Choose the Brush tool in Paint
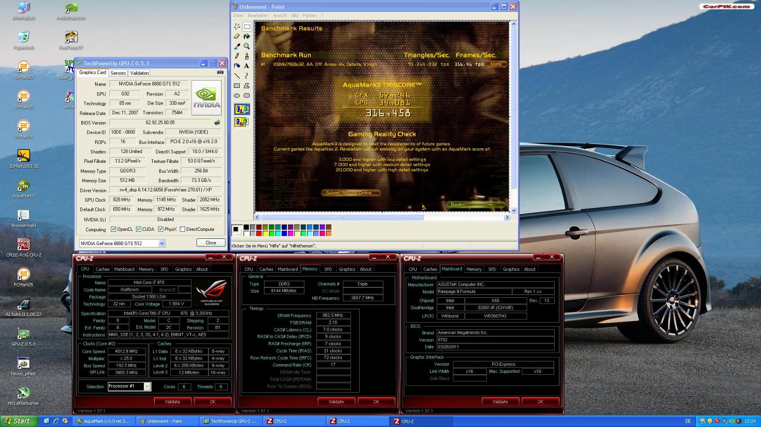This screenshot has width=761, height=427. (247, 56)
